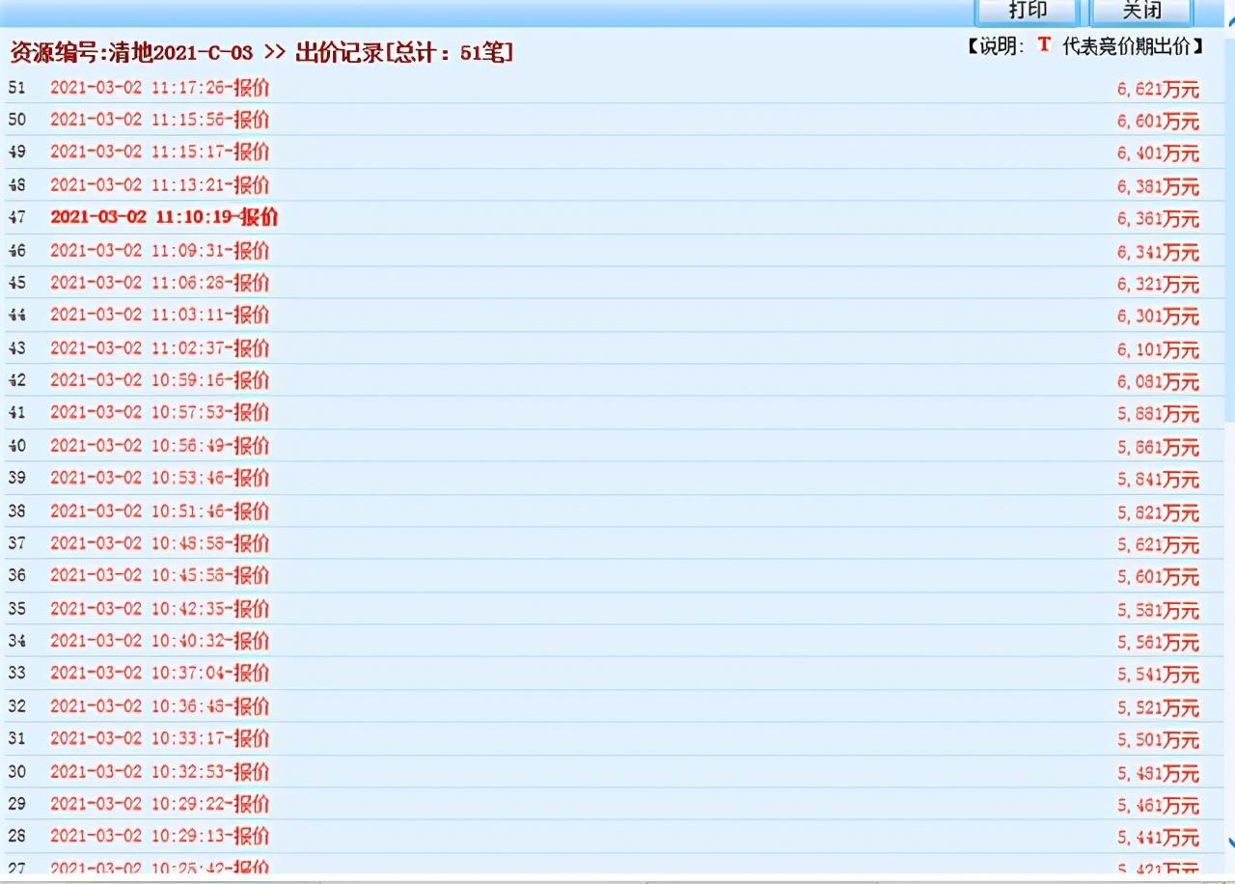Select bid row 29 at 10:29:22
This screenshot has width=1235, height=884.
[x=615, y=804]
